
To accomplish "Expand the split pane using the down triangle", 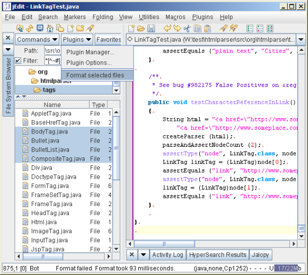I will [x=24, y=96].
